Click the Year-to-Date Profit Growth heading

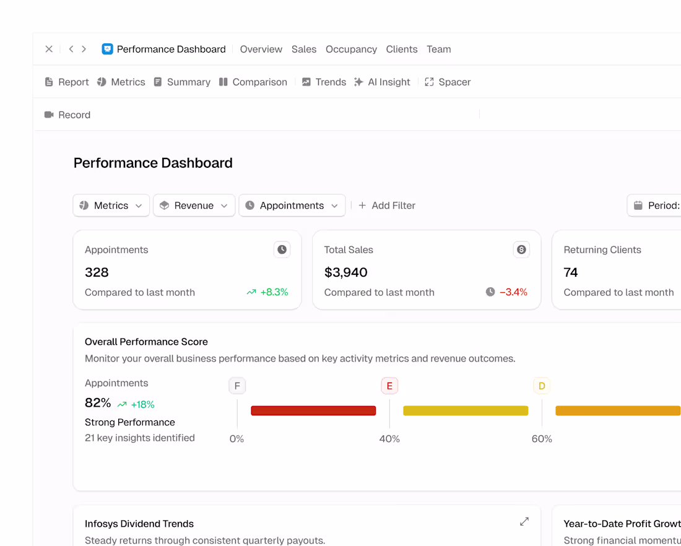click(622, 524)
